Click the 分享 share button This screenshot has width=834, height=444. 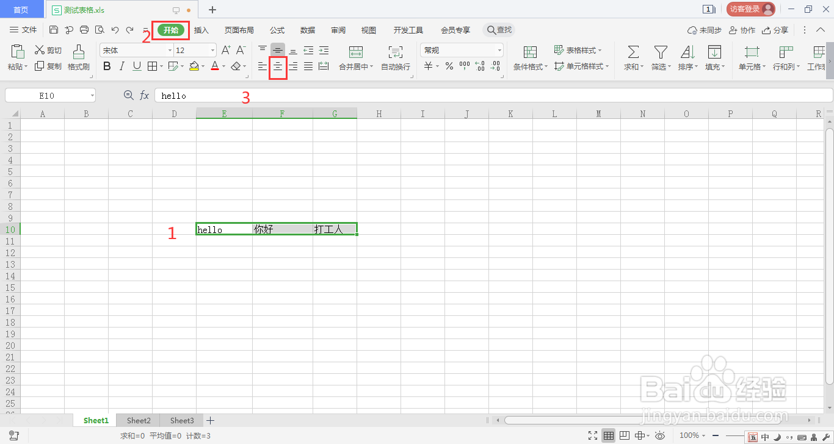[x=775, y=30]
